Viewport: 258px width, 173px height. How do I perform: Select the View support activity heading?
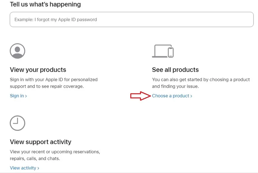click(x=41, y=142)
